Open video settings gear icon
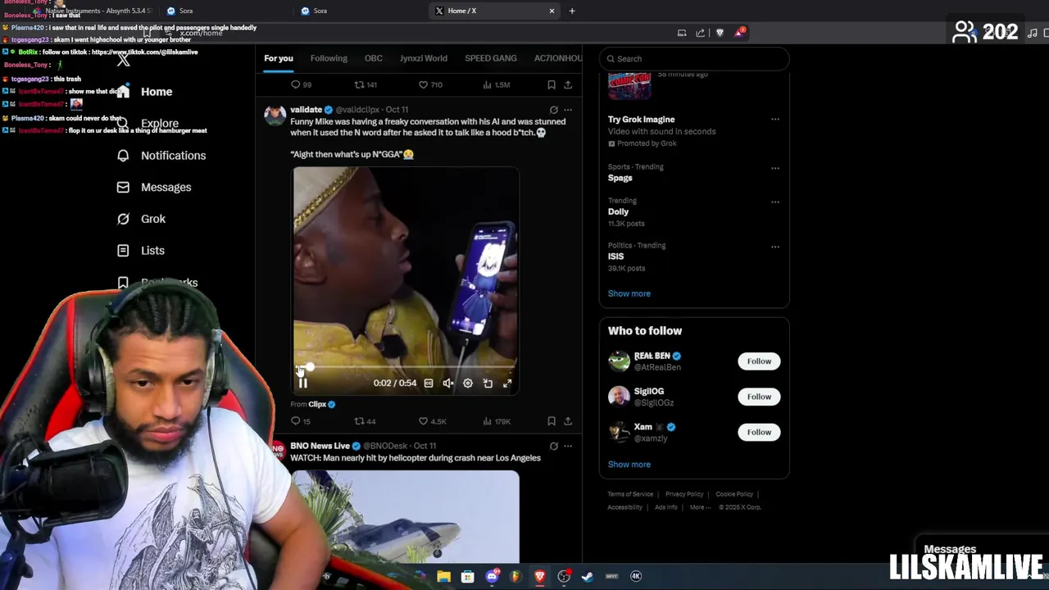Screen dimensions: 1049x590 (x=467, y=383)
